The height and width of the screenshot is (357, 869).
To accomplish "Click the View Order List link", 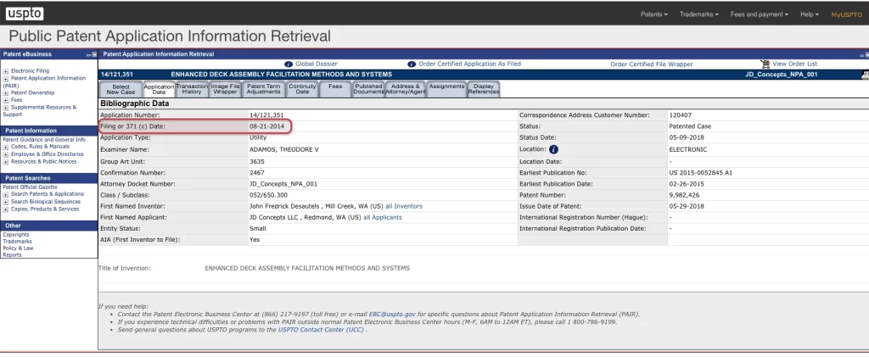I will point(794,64).
